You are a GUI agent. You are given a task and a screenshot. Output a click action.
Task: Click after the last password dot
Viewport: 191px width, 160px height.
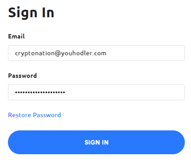66,92
